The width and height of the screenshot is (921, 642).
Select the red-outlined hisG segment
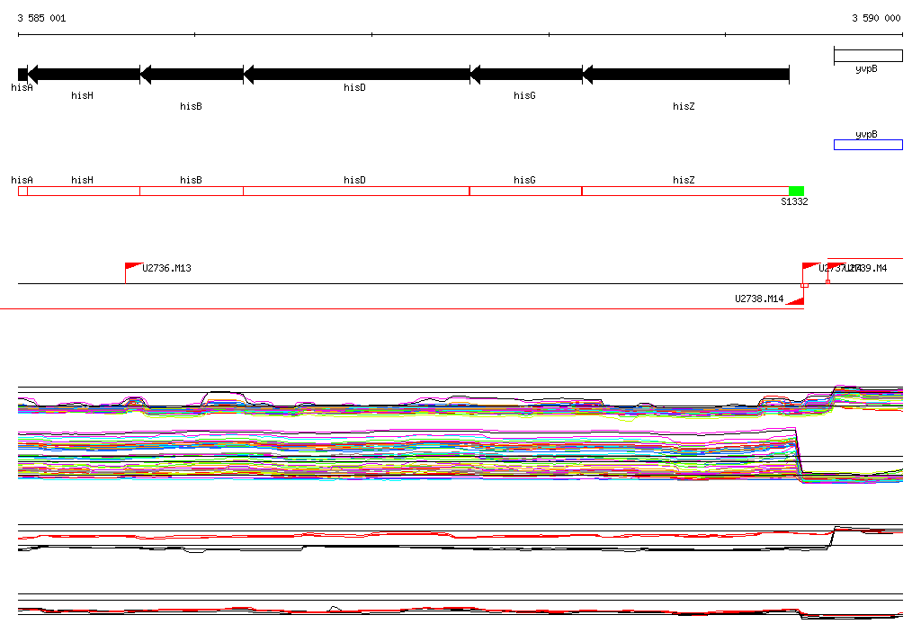coord(526,191)
